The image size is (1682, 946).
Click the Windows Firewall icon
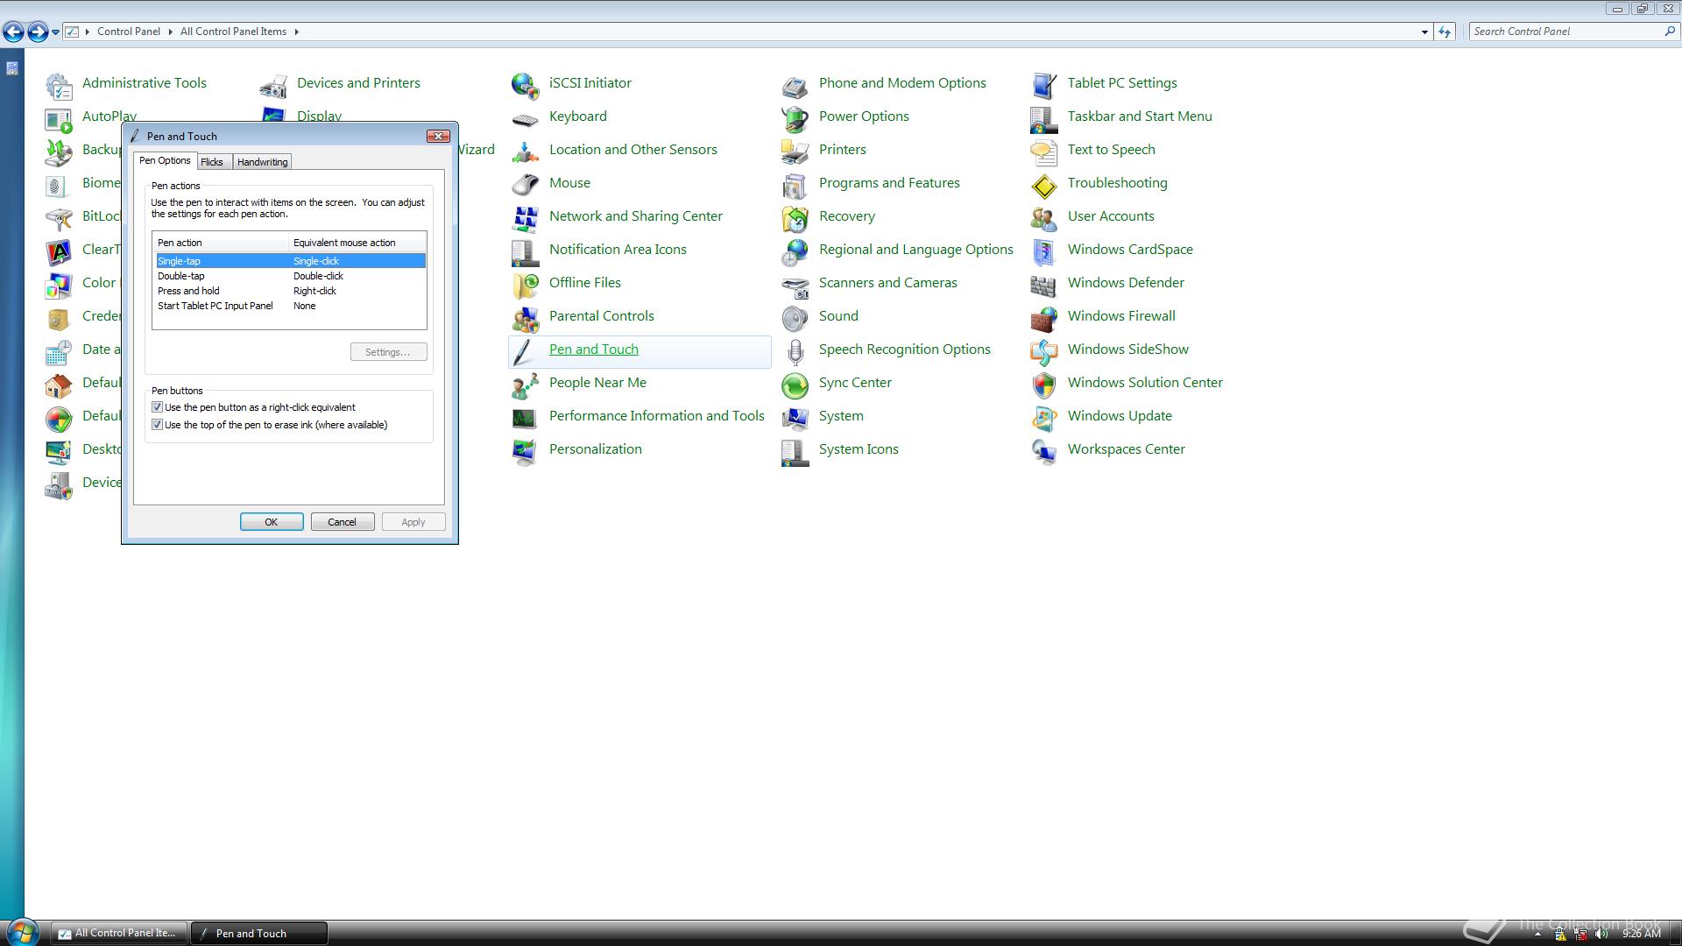[x=1043, y=318]
